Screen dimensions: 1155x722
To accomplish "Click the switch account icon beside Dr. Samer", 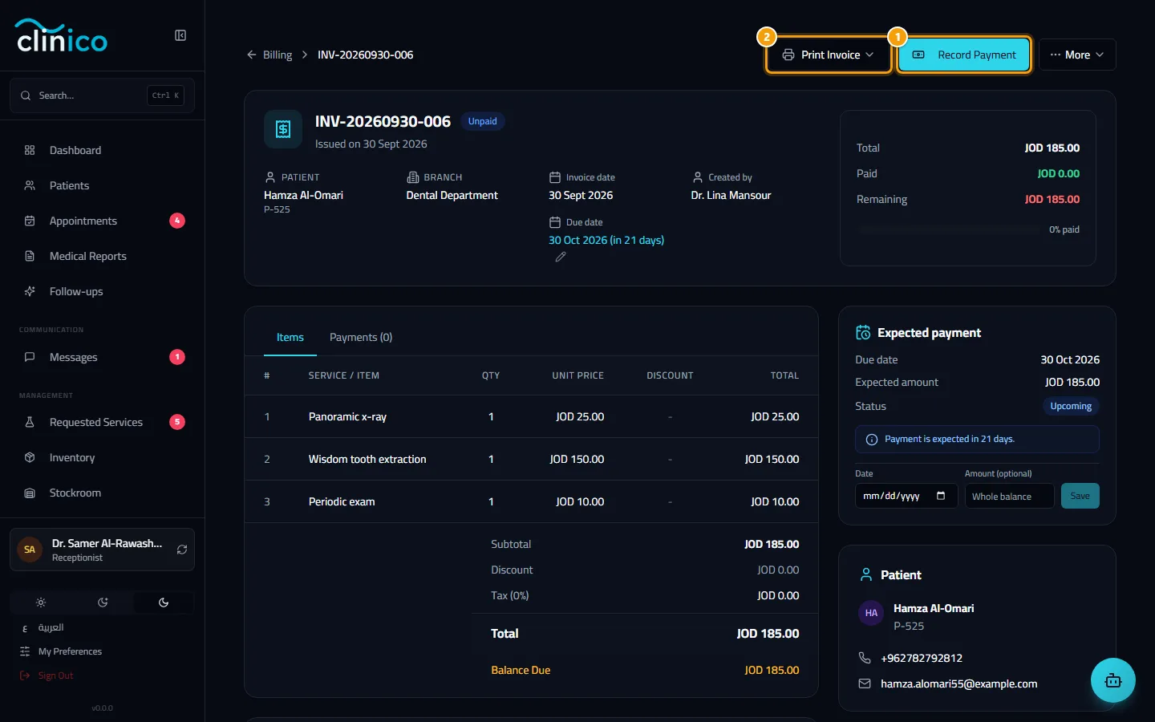I will [x=182, y=550].
